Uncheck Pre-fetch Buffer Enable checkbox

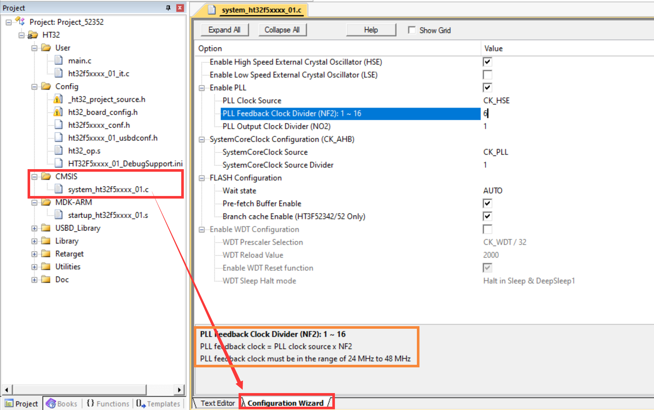[487, 204]
